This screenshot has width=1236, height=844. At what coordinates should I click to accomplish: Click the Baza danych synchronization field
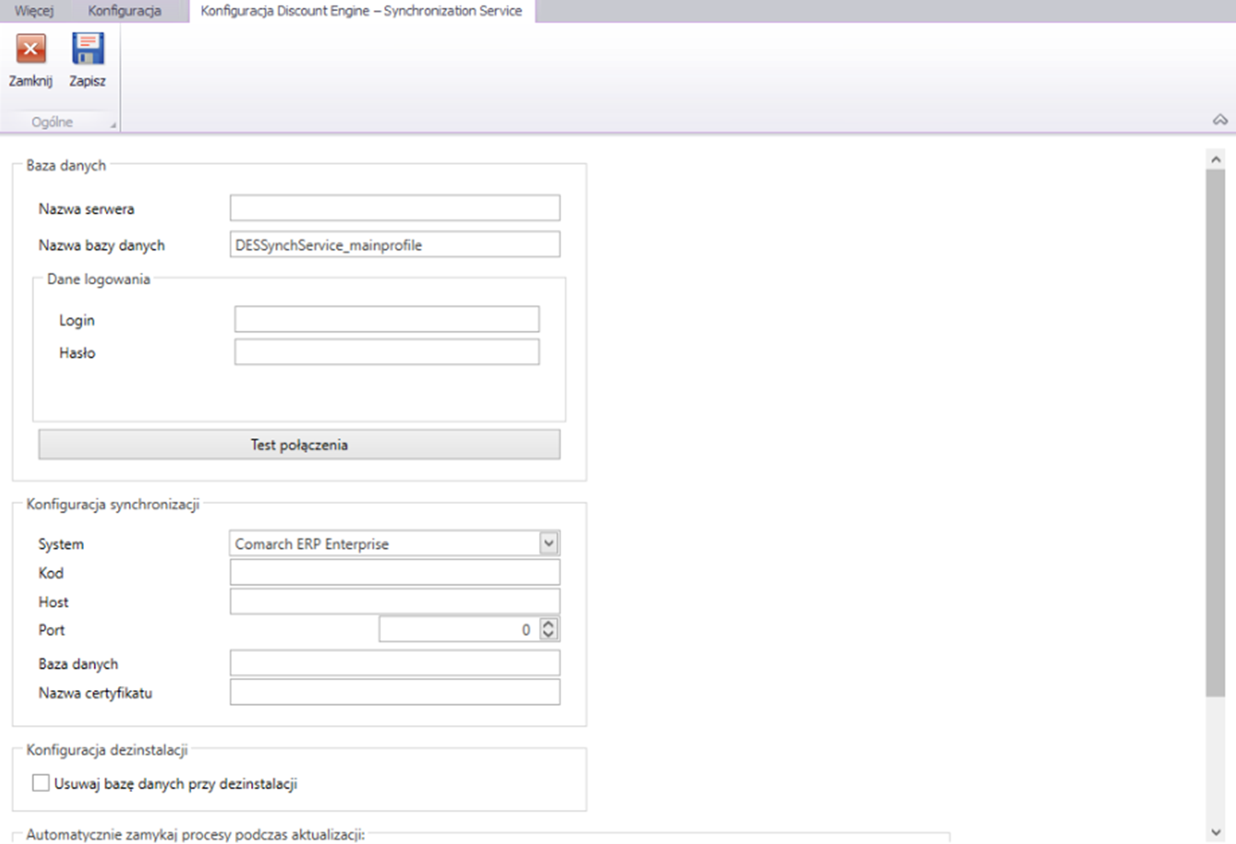click(395, 663)
